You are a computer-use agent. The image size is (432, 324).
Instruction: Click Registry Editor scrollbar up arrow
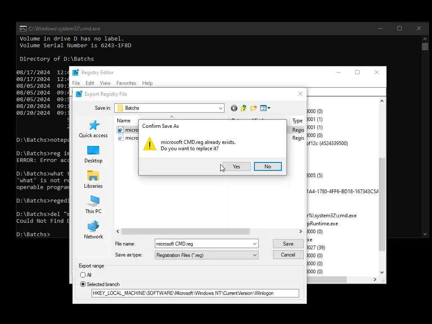pos(382,101)
